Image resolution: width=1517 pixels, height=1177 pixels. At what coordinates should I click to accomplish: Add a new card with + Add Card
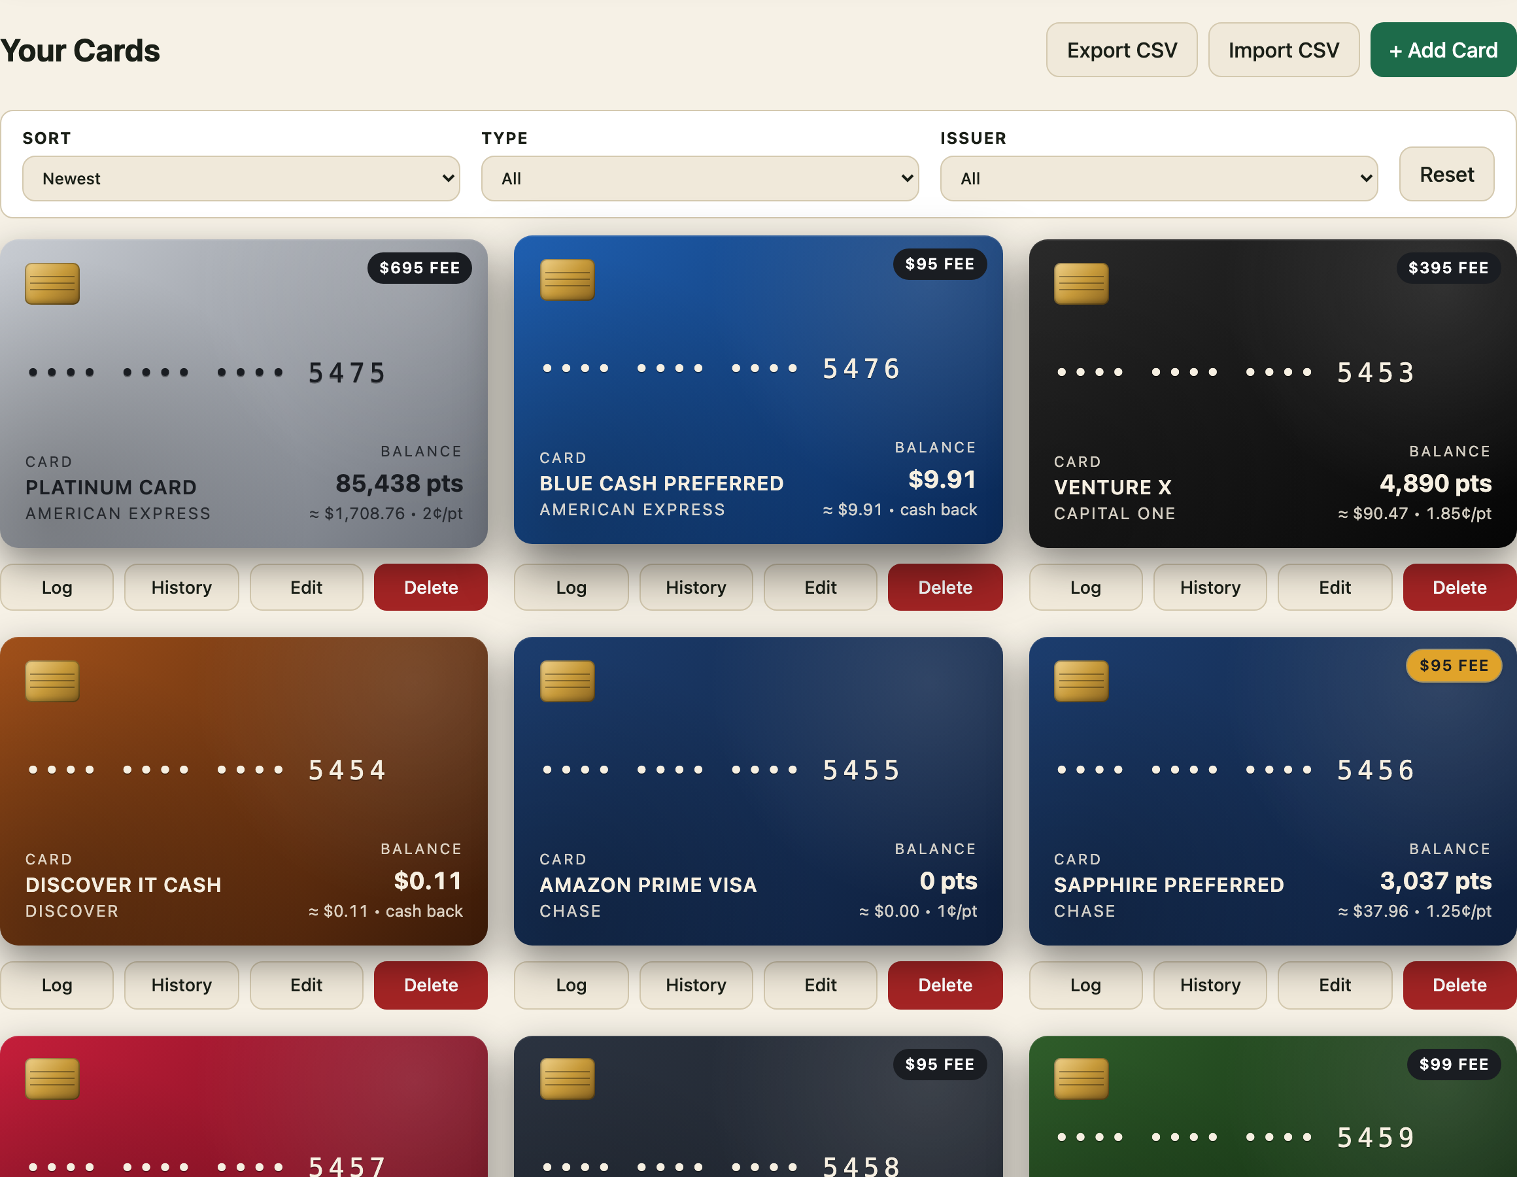click(x=1442, y=50)
